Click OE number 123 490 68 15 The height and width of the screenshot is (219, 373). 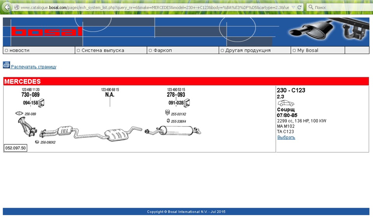click(x=110, y=90)
